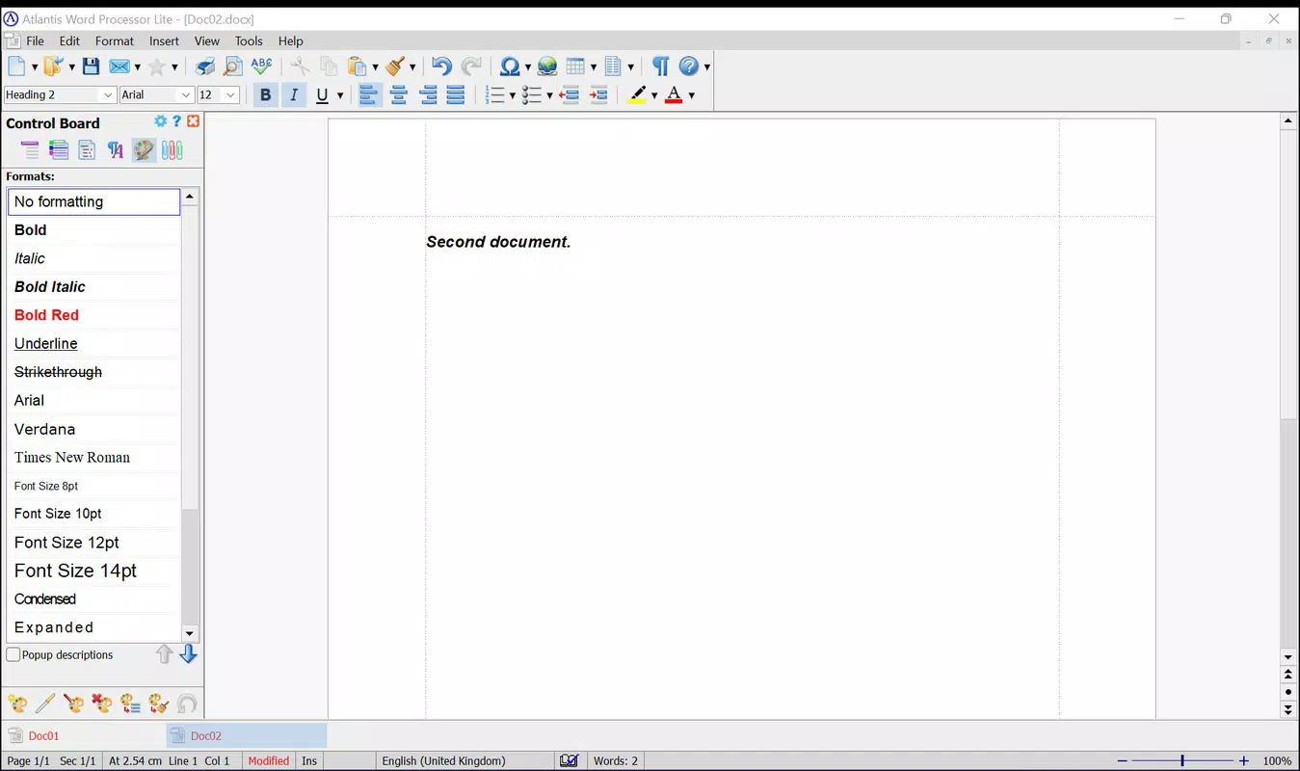Toggle the pilcrow special symbols icon
The image size is (1300, 771).
[660, 66]
